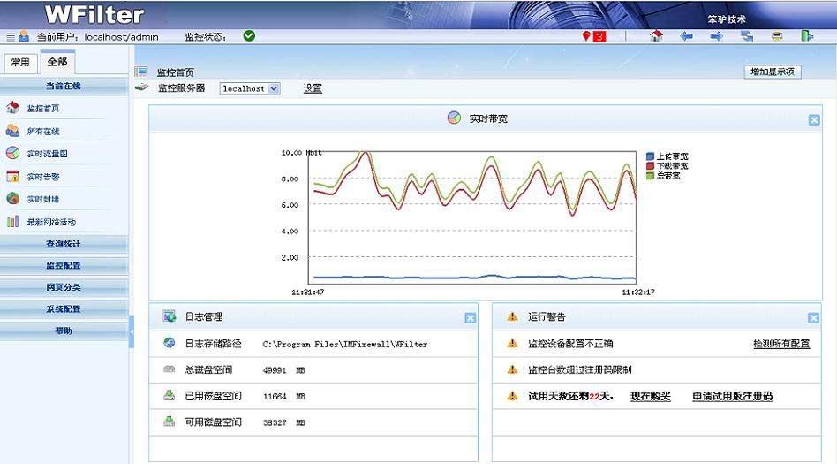Screen dimensions: 837x464
Task: Click the used disk value 11664 MB
Action: pos(284,397)
